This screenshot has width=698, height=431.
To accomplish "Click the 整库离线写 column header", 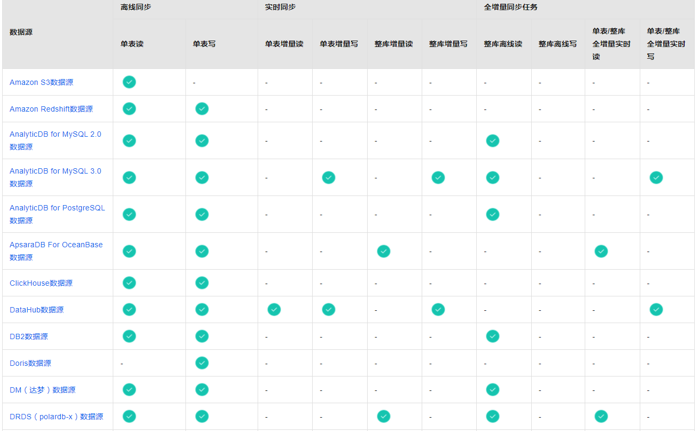I will (x=558, y=44).
